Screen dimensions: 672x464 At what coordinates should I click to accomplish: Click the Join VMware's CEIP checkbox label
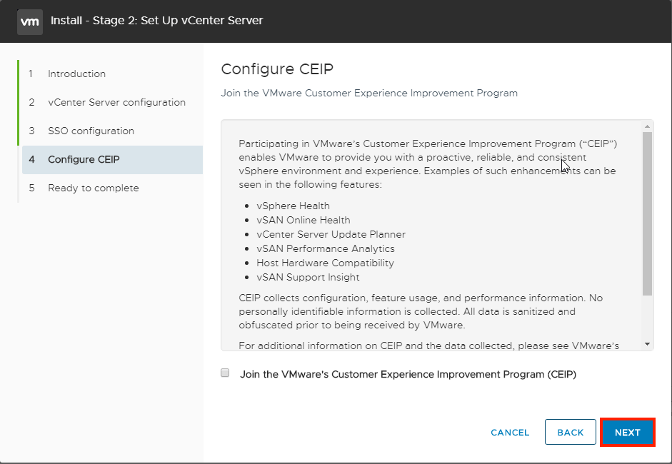click(x=408, y=375)
